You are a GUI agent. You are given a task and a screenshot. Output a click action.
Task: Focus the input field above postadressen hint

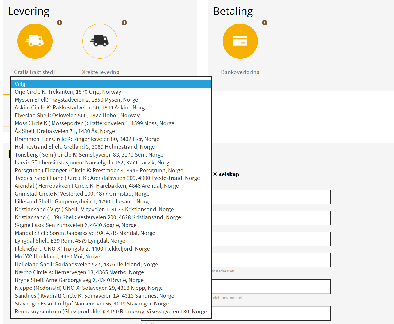tap(271, 260)
